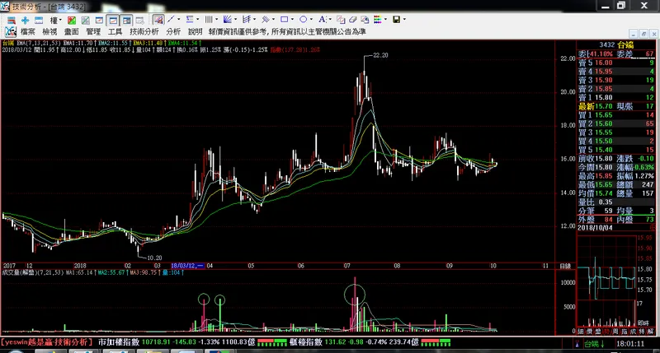Select the rectangle drawing tool
The width and height of the screenshot is (660, 353).
coord(285,19)
